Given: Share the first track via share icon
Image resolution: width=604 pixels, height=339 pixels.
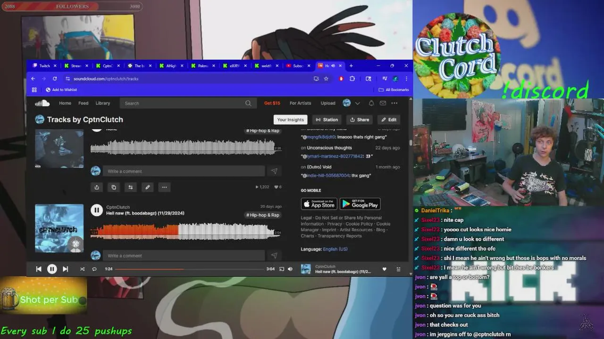Looking at the screenshot, I should click(x=97, y=187).
